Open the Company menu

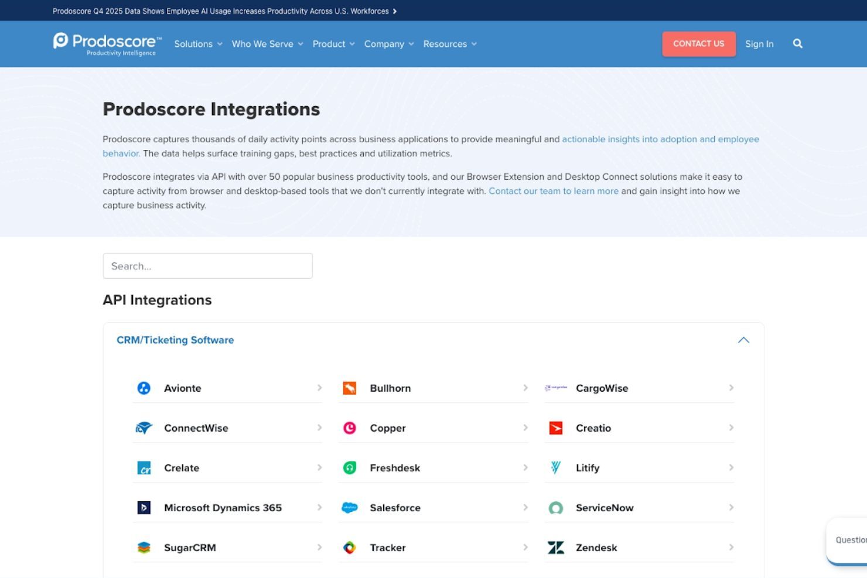point(388,44)
